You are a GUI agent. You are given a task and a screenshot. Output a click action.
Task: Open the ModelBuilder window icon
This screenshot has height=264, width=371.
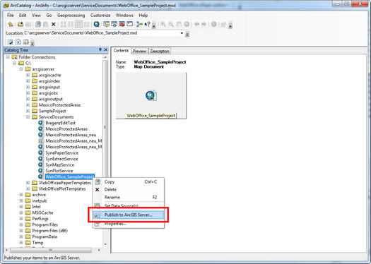[140, 24]
